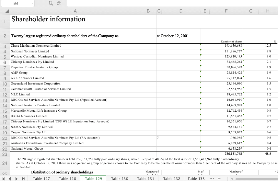Switch to the Table 130 tab
This screenshot has width=278, height=181.
click(x=120, y=179)
